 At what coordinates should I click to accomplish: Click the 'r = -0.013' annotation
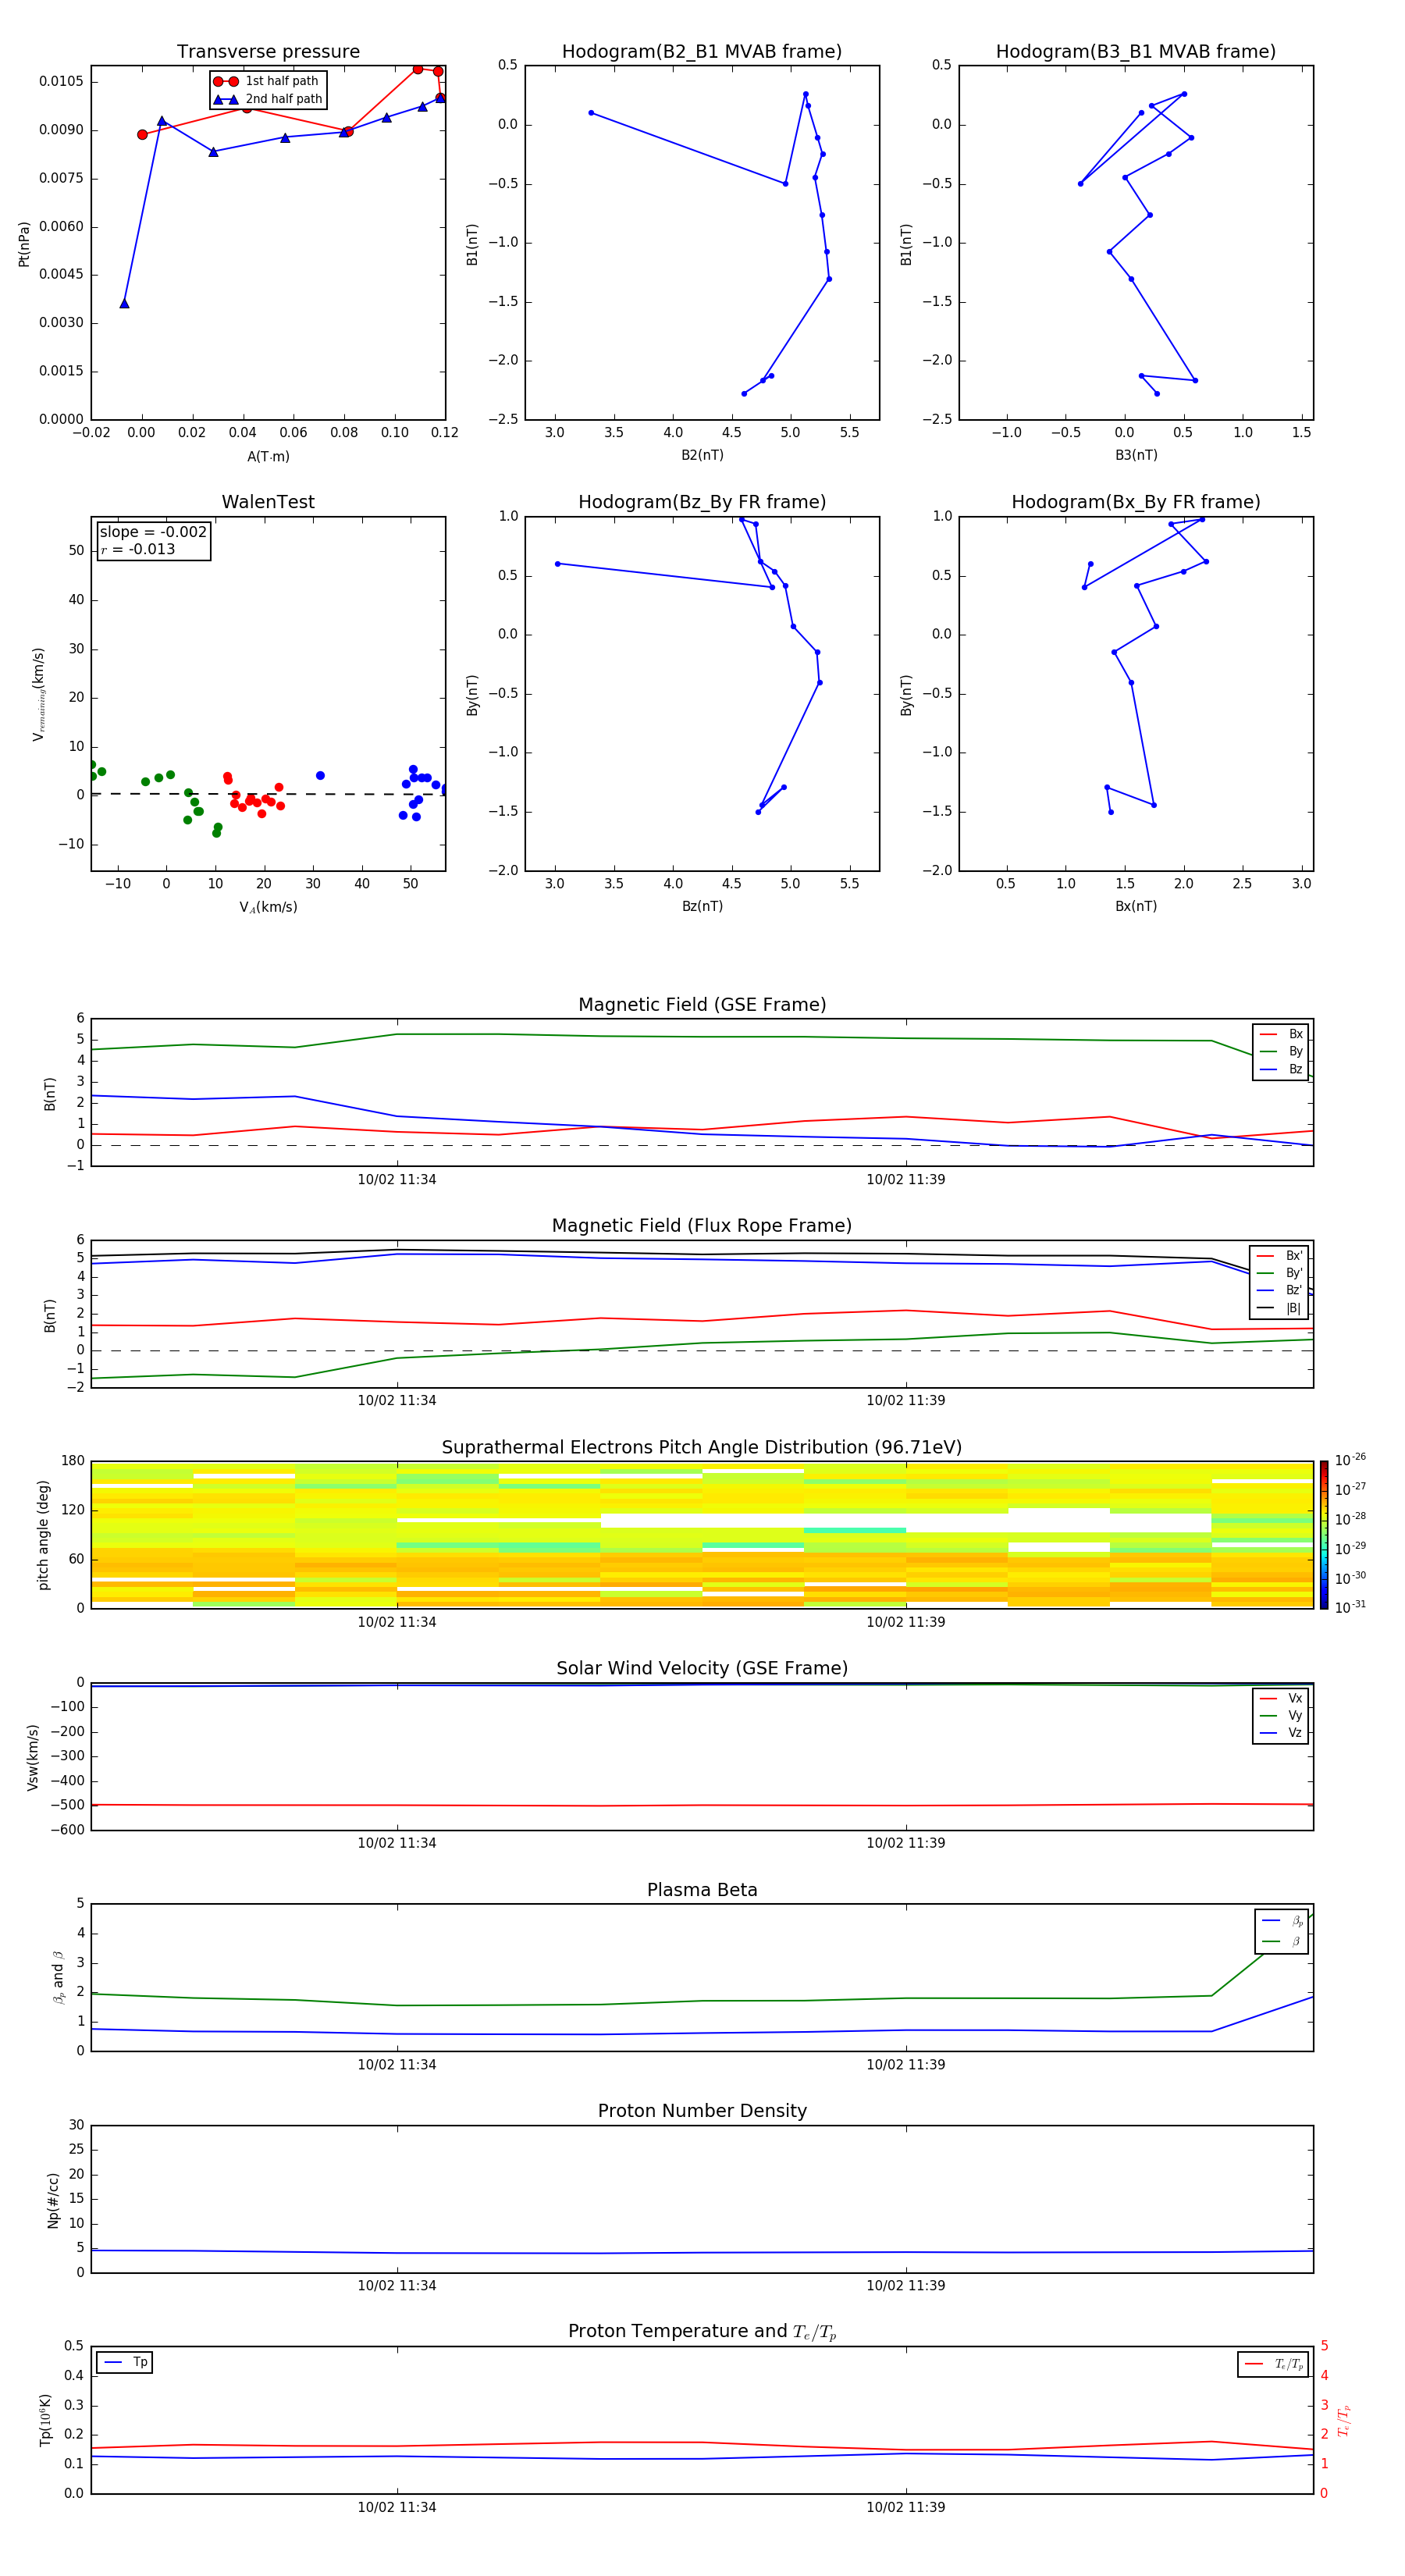[138, 549]
